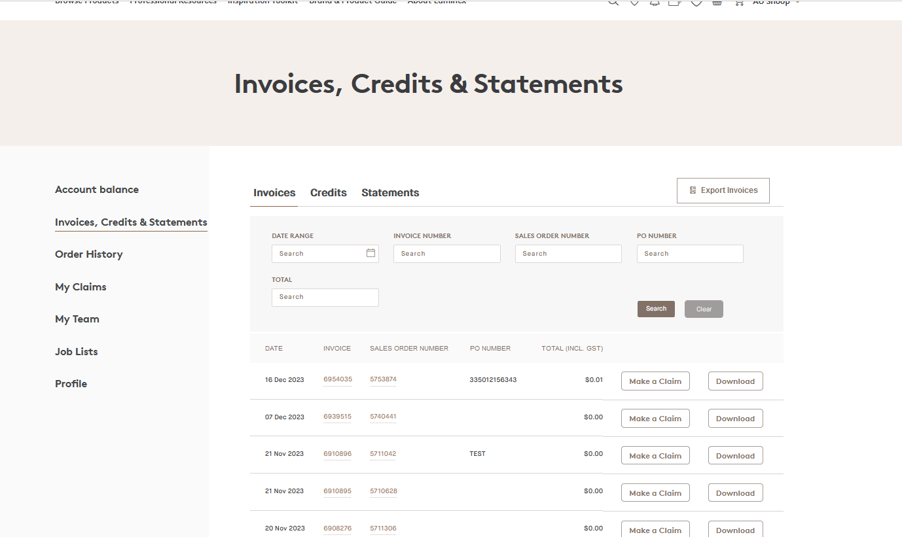
Task: Click the Invoice Number search field
Action: (446, 254)
